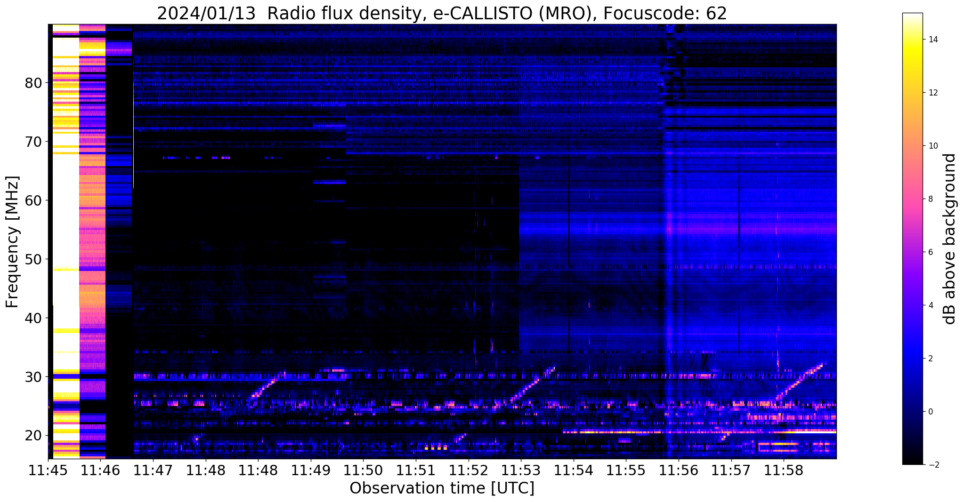Select the 80 MHz y-axis tick label
The image size is (964, 502).
pos(34,83)
